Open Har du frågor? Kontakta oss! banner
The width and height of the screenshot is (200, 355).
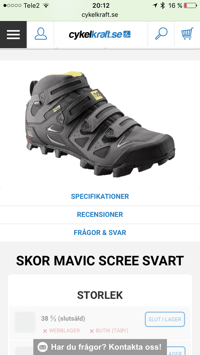point(100,347)
